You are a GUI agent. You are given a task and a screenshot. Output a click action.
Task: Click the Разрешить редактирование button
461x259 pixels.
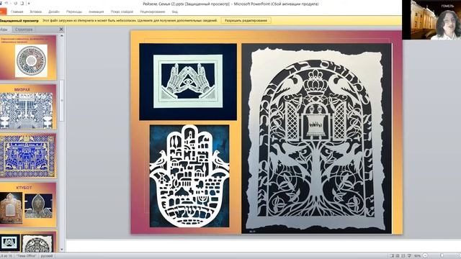point(246,21)
